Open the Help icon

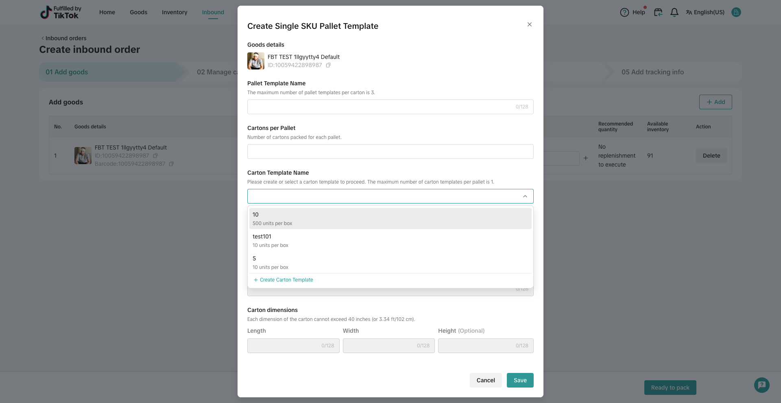624,12
